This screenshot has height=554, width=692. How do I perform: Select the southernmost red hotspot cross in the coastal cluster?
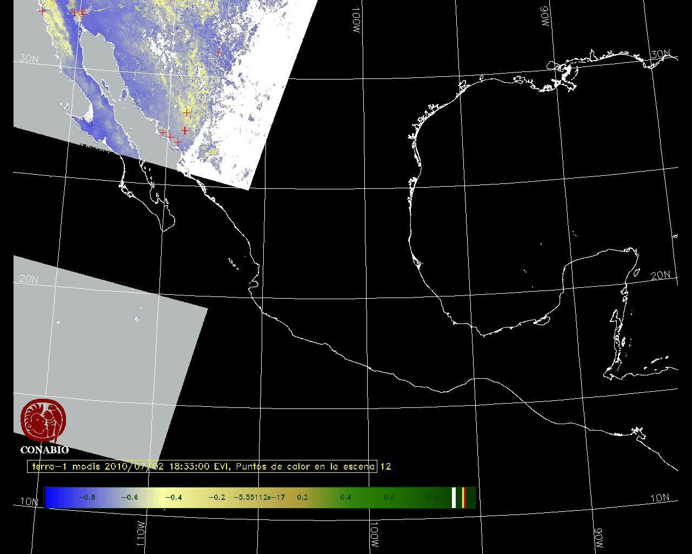click(x=178, y=142)
